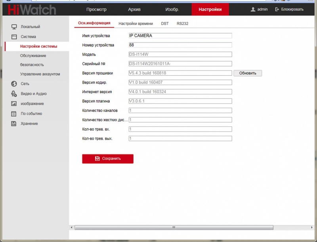The height and width of the screenshot is (242, 317).
Task: Switch to Настройки времени sub-tab
Action: [x=136, y=24]
